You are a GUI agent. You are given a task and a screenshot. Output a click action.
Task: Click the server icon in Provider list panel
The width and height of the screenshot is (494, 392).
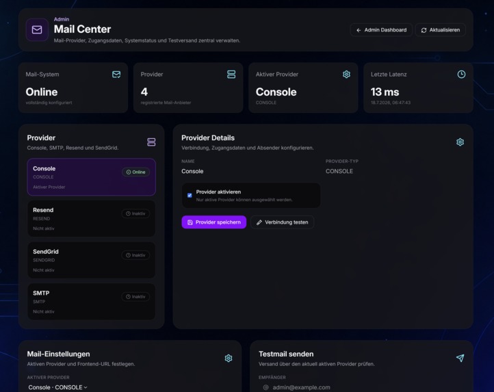click(151, 142)
